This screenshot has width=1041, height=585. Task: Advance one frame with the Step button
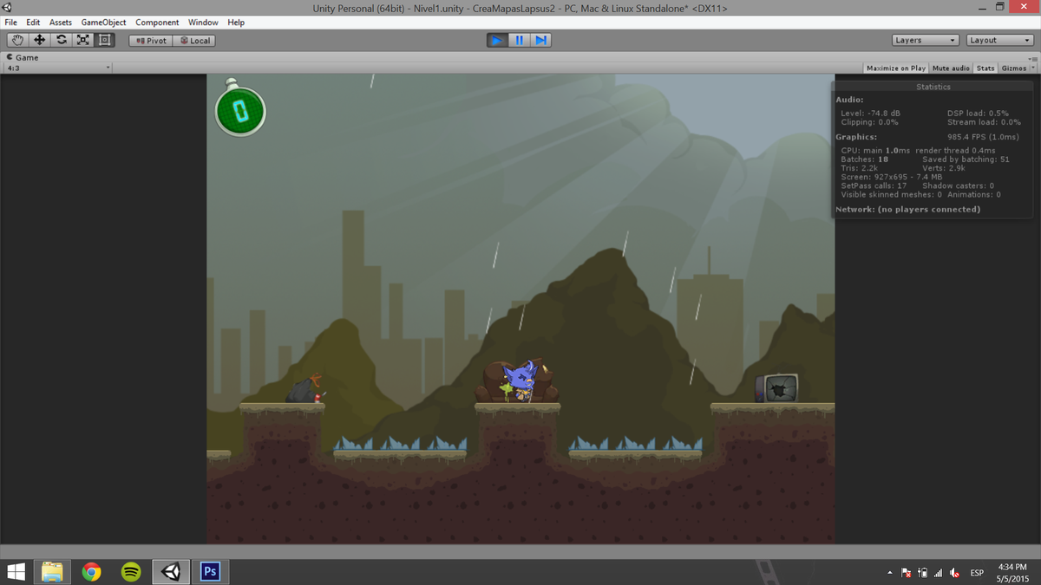[540, 40]
